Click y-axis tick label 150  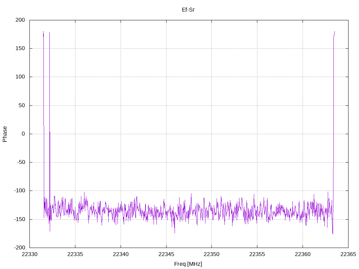pos(20,48)
